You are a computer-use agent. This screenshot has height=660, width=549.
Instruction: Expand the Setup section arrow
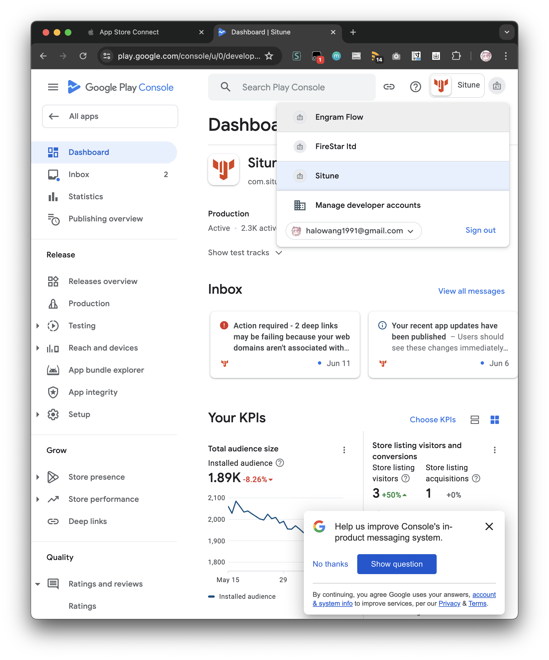pos(38,414)
